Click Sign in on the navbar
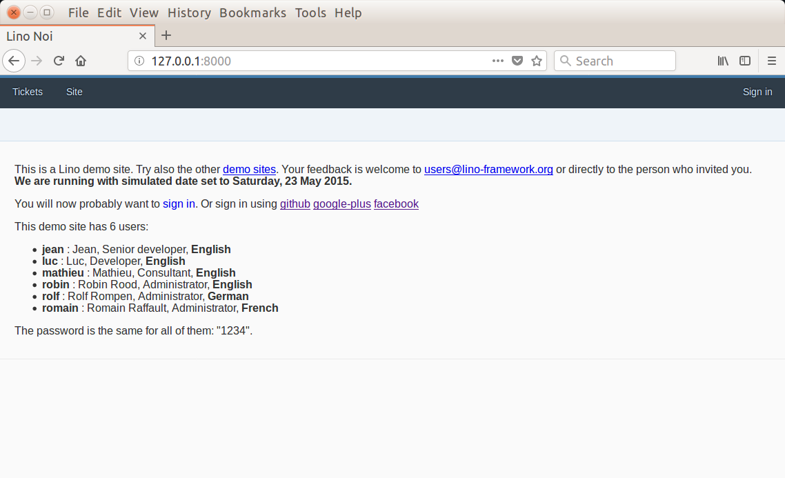The image size is (785, 478). (x=757, y=92)
